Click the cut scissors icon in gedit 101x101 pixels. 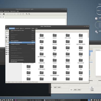[18, 14]
